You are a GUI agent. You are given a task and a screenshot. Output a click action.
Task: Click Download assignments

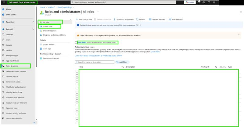[124, 19]
